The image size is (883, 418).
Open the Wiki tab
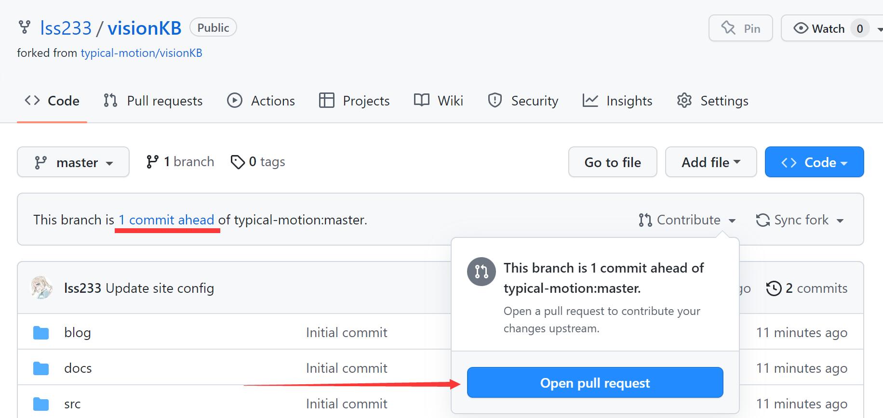(x=439, y=101)
